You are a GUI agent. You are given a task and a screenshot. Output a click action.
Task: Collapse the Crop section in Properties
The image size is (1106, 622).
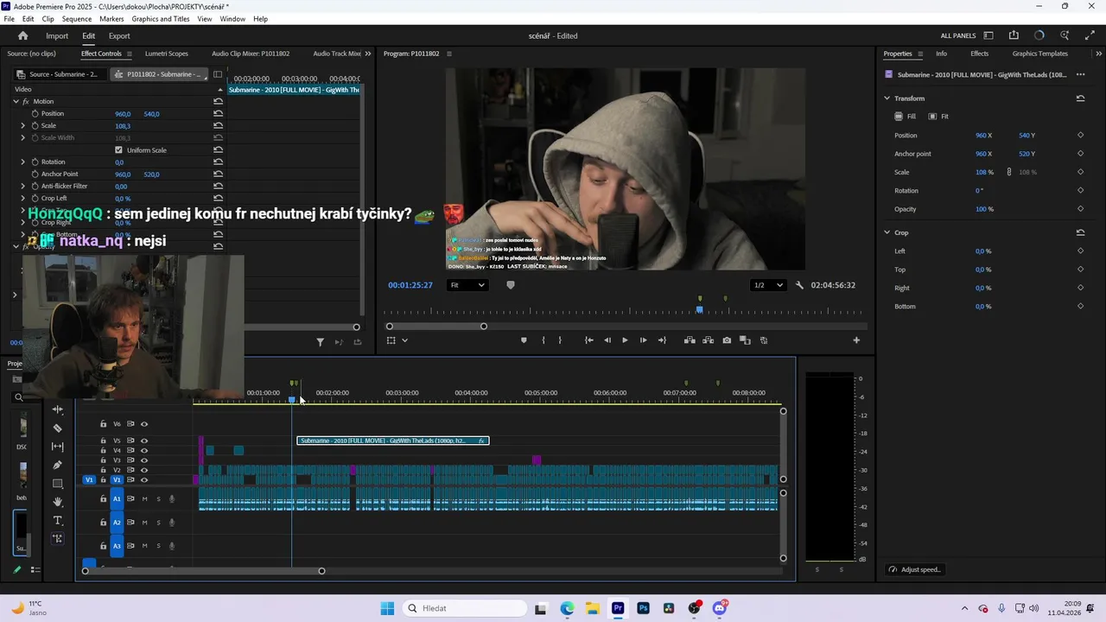[887, 232]
